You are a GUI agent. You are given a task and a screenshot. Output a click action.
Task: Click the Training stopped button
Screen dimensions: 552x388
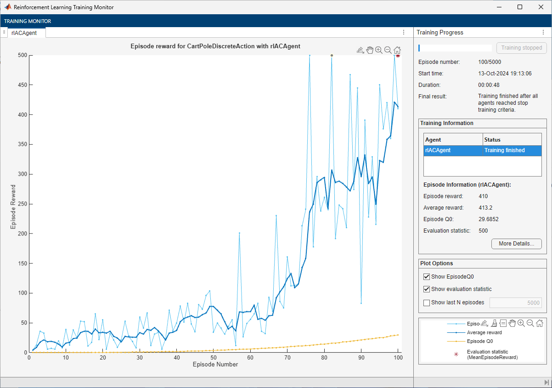[521, 48]
